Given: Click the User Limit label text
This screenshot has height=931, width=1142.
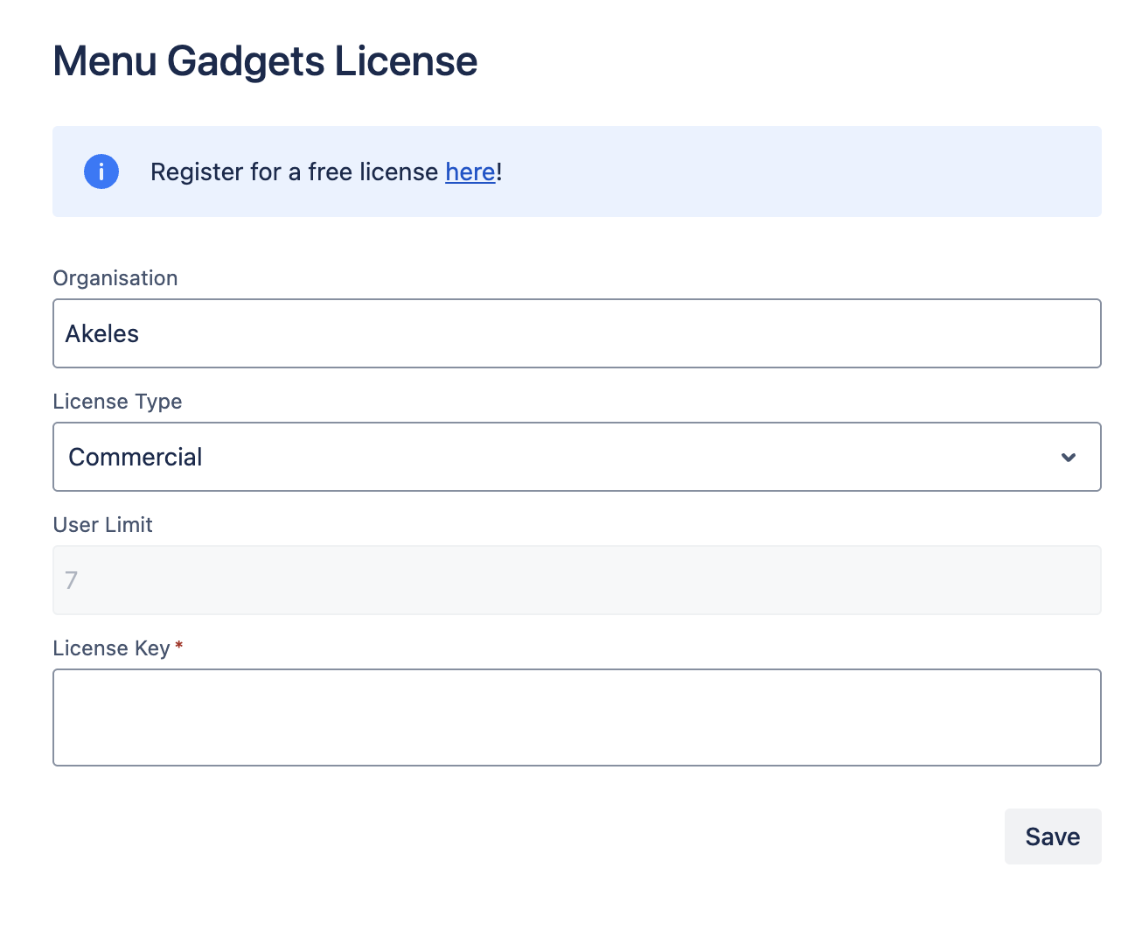Looking at the screenshot, I should pos(102,524).
